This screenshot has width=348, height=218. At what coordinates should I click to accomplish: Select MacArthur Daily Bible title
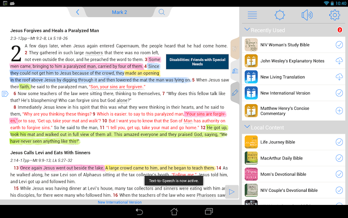pyautogui.click(x=281, y=158)
